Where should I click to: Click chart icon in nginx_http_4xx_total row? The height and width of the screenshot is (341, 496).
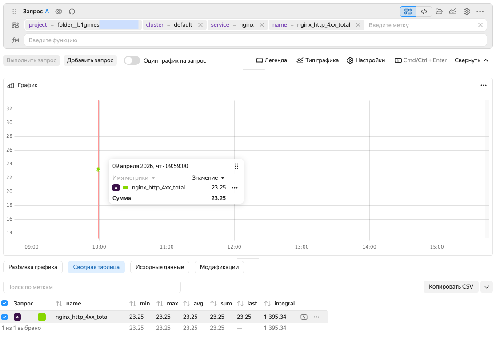[x=304, y=317]
